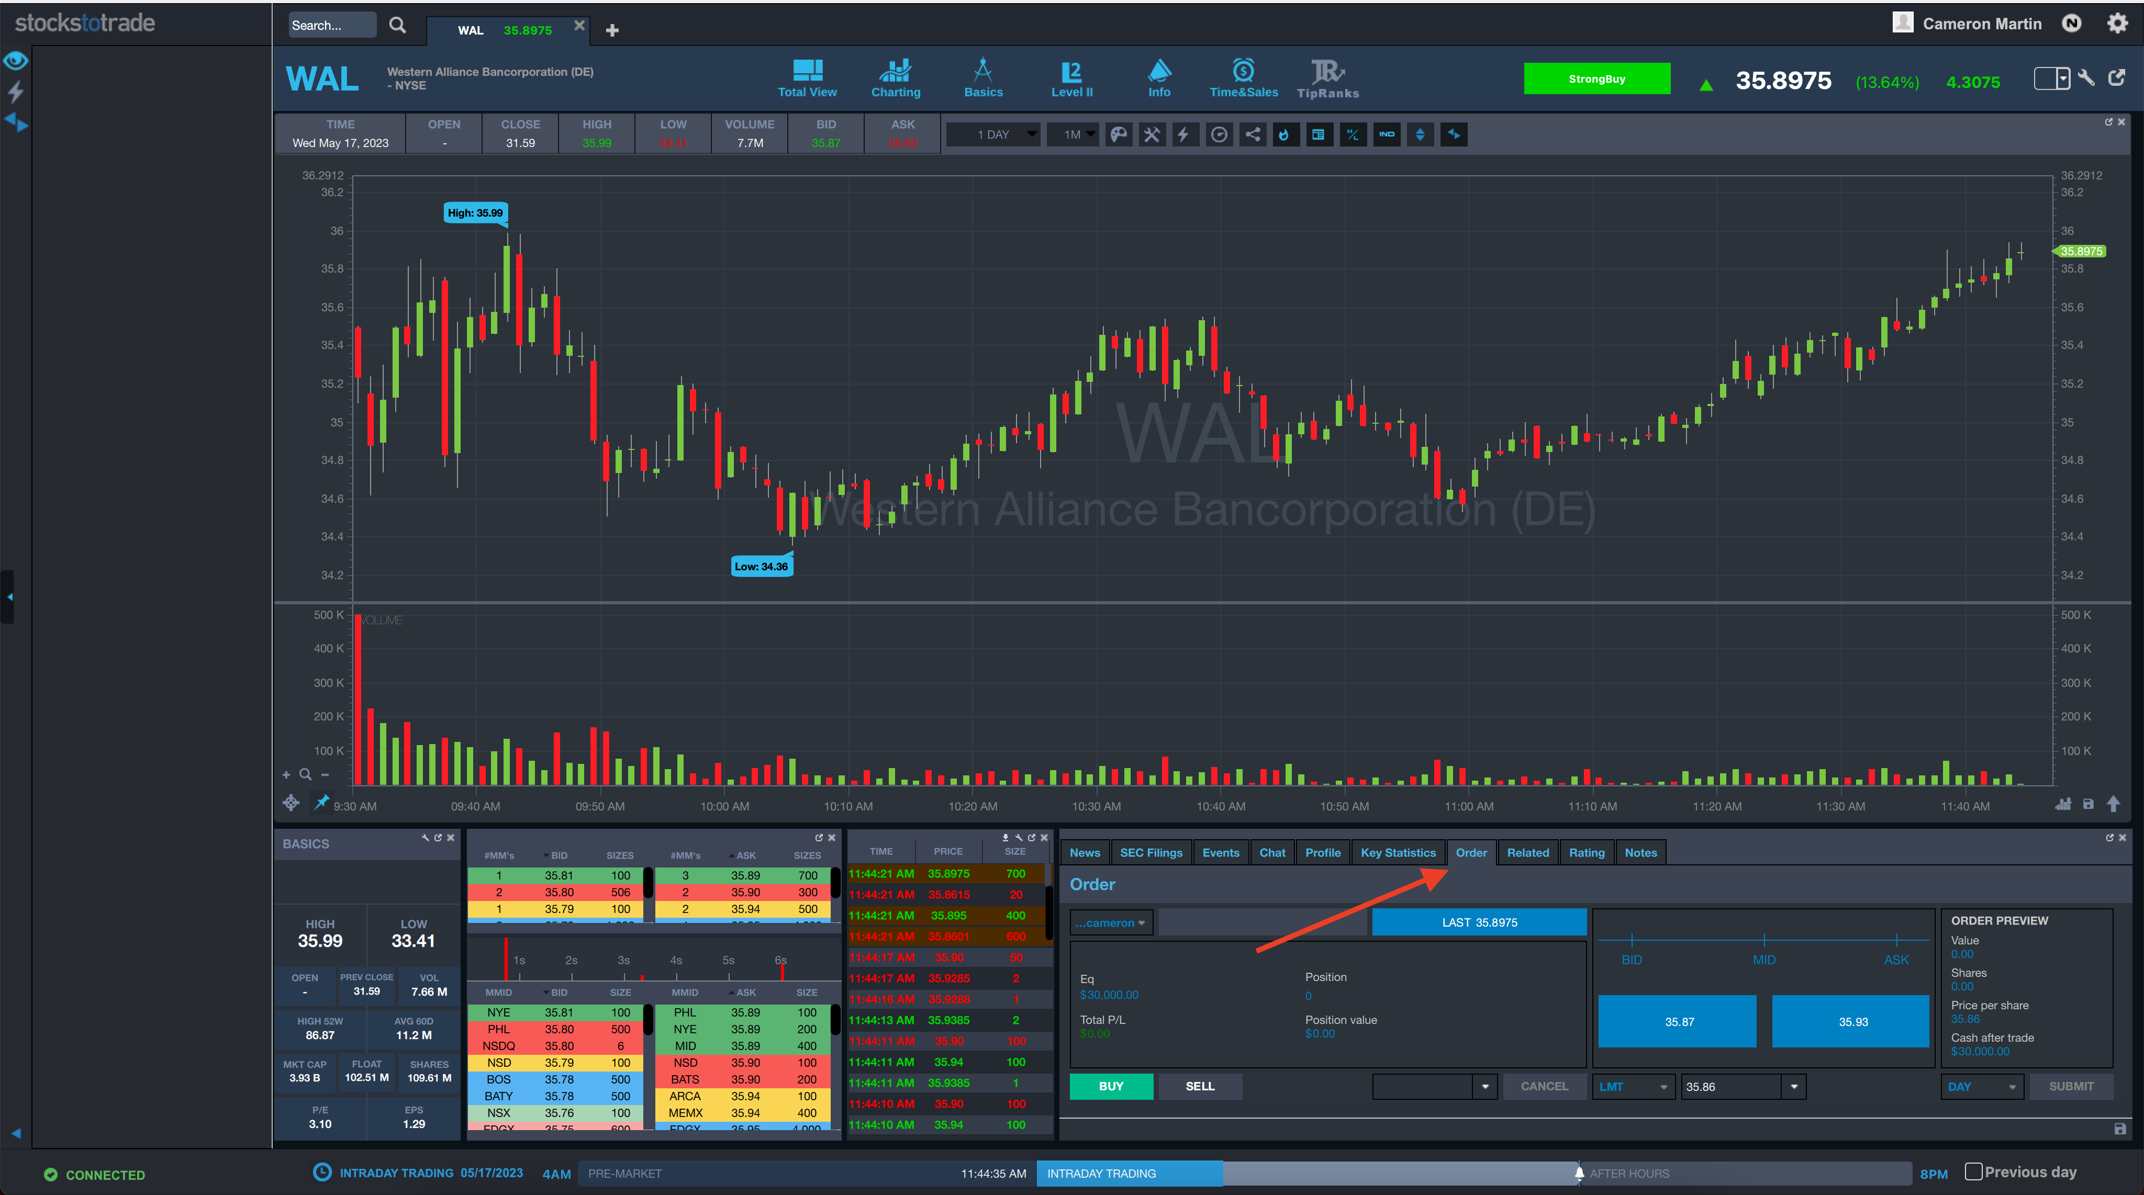Click the SELL button
Screen dimensions: 2144x1195
point(1199,1087)
